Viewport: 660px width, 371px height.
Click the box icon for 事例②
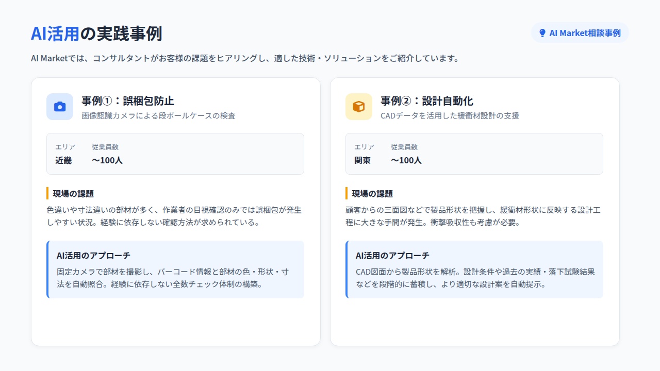[x=359, y=107]
